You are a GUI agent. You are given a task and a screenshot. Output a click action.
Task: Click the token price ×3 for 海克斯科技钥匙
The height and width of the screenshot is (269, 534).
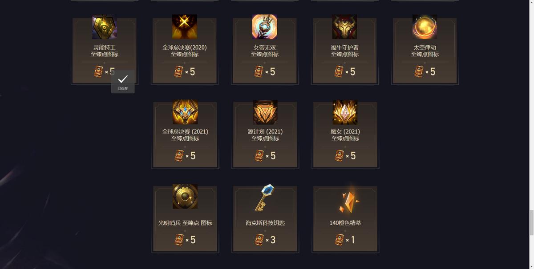(x=265, y=240)
